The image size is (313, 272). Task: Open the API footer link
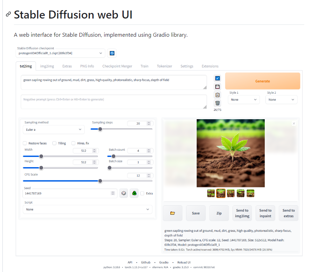pos(130,262)
